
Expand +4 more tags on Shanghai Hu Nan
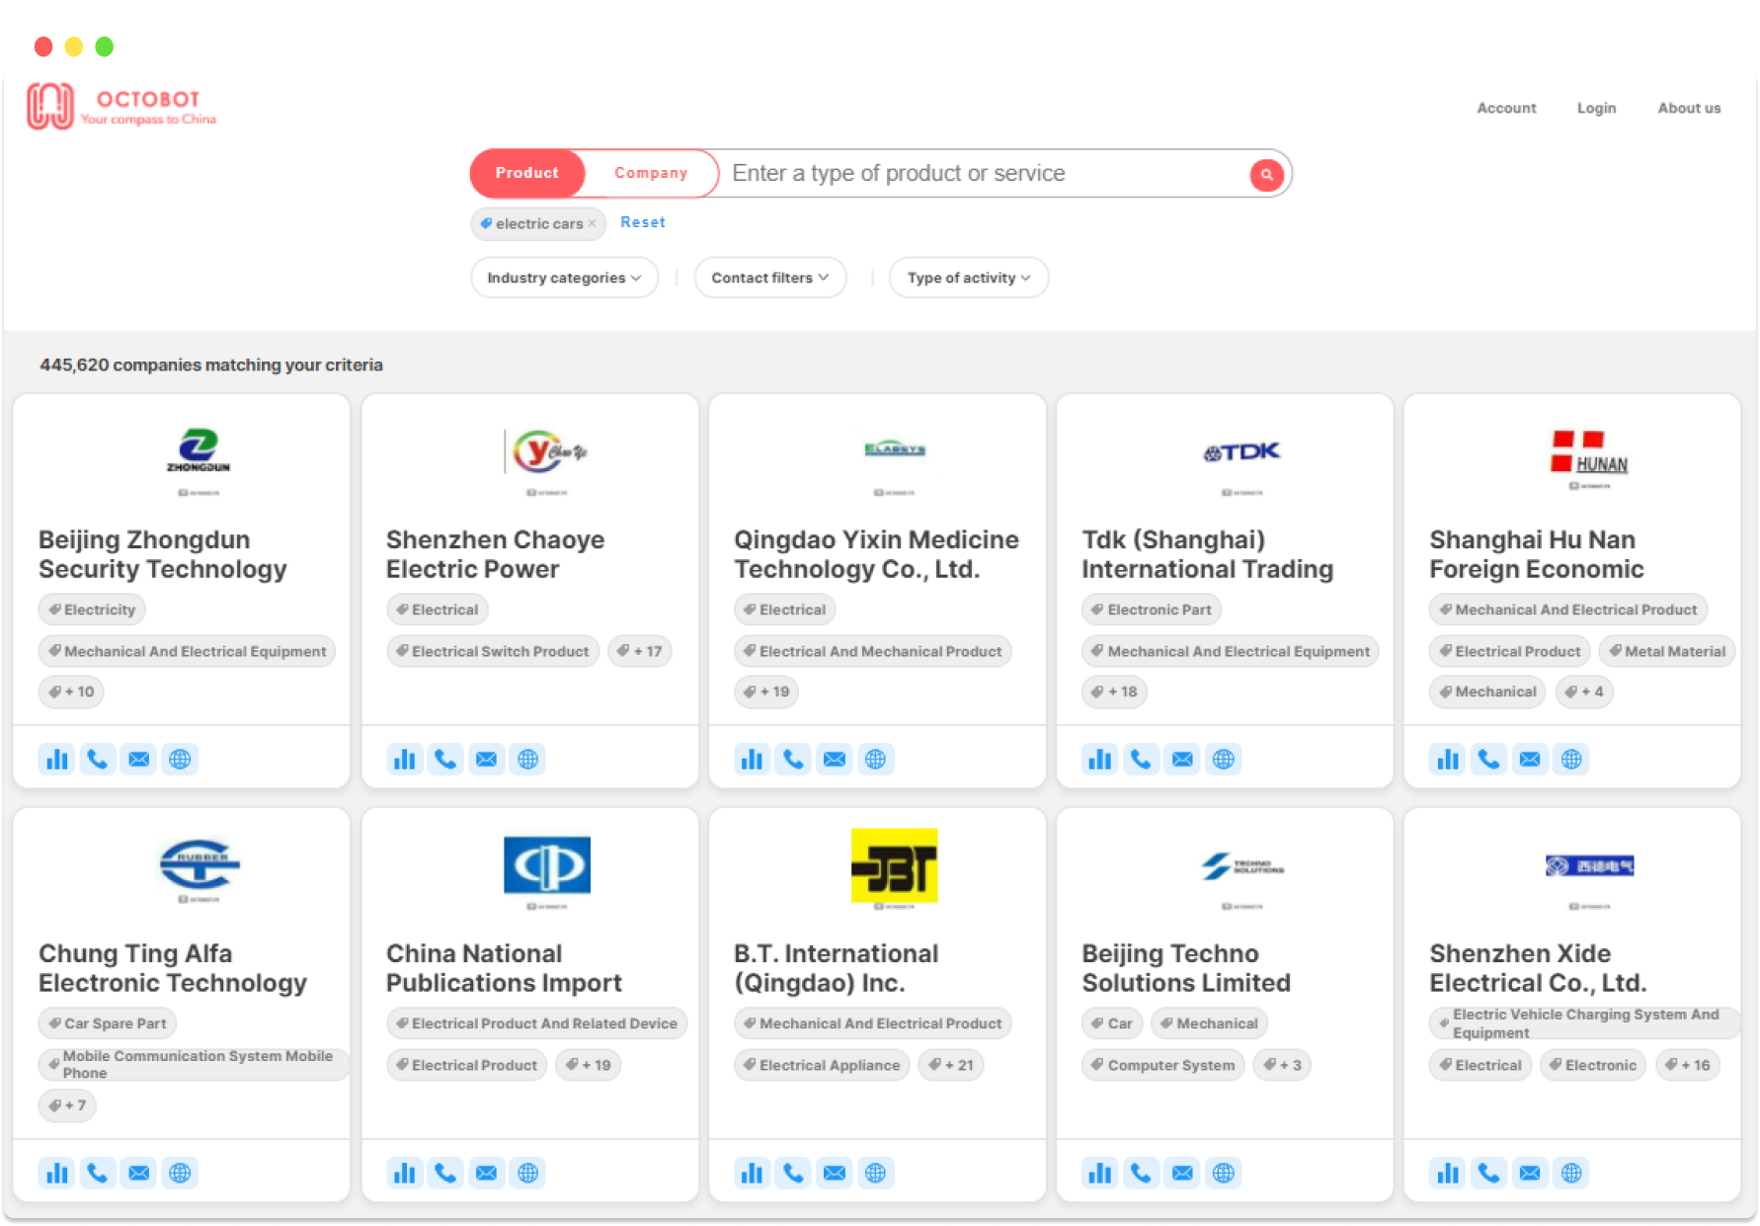pyautogui.click(x=1584, y=692)
